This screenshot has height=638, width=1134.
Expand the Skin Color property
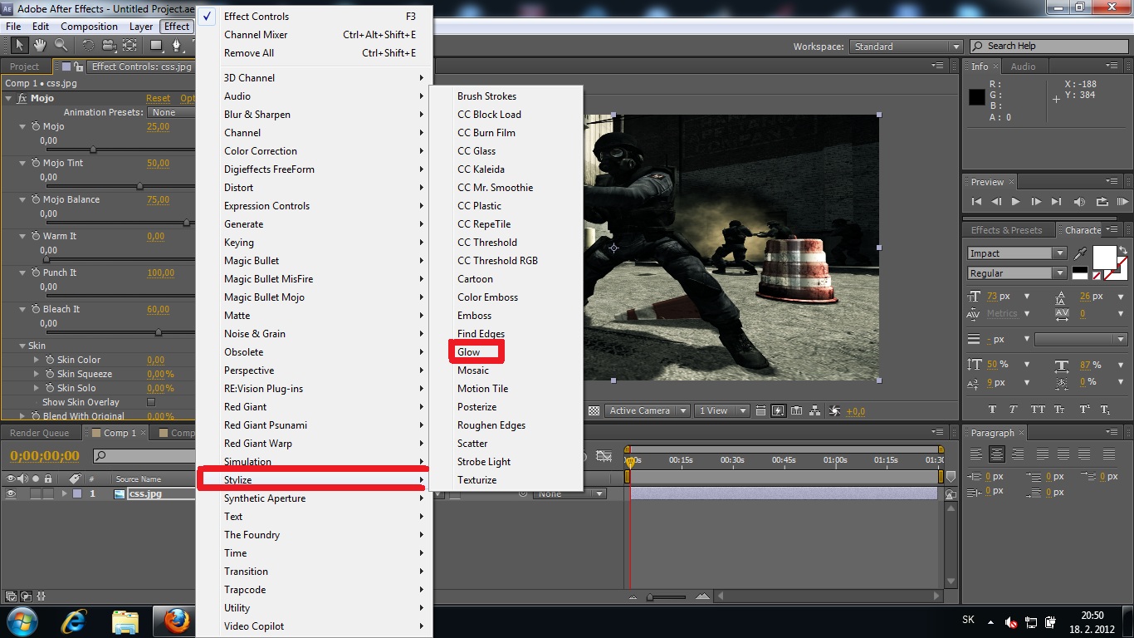pos(37,360)
